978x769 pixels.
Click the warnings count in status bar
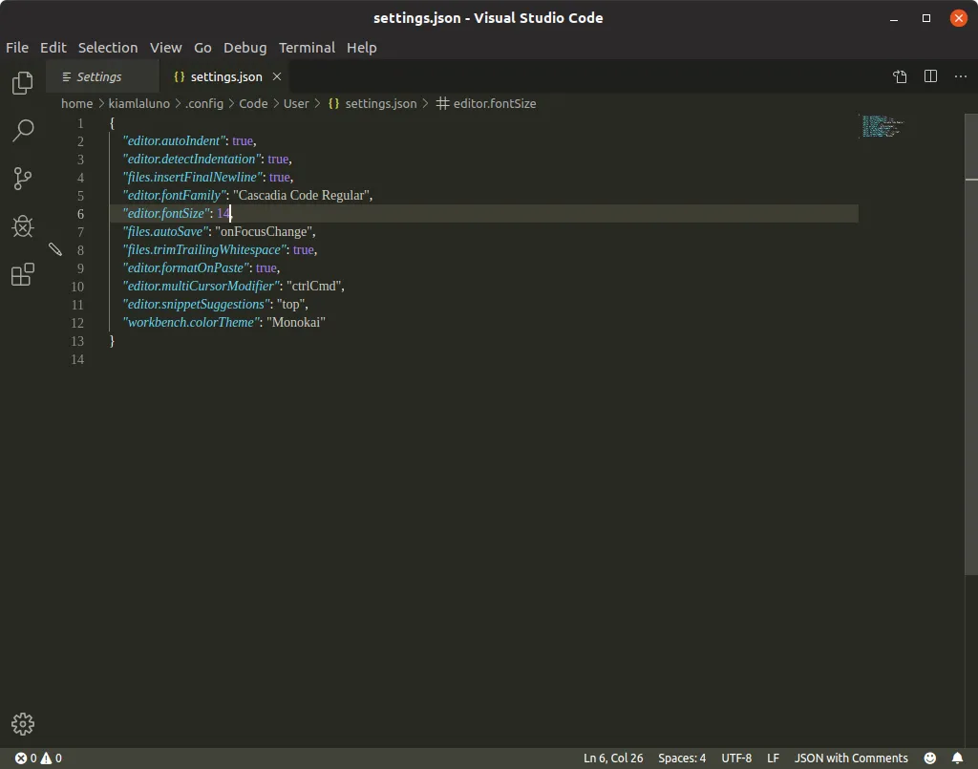click(x=52, y=758)
